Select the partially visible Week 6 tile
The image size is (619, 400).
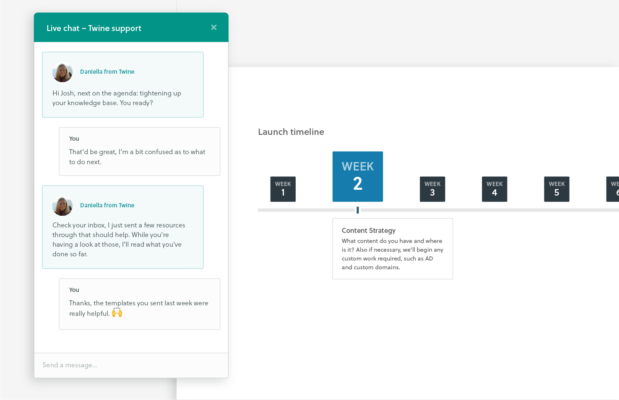(613, 189)
